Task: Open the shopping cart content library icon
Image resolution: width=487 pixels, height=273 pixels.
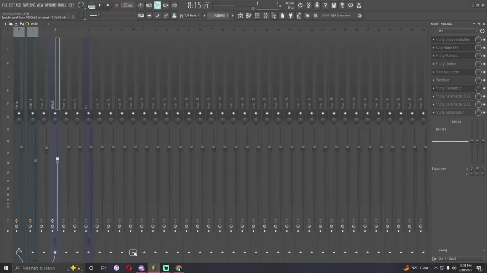Action: [x=315, y=16]
